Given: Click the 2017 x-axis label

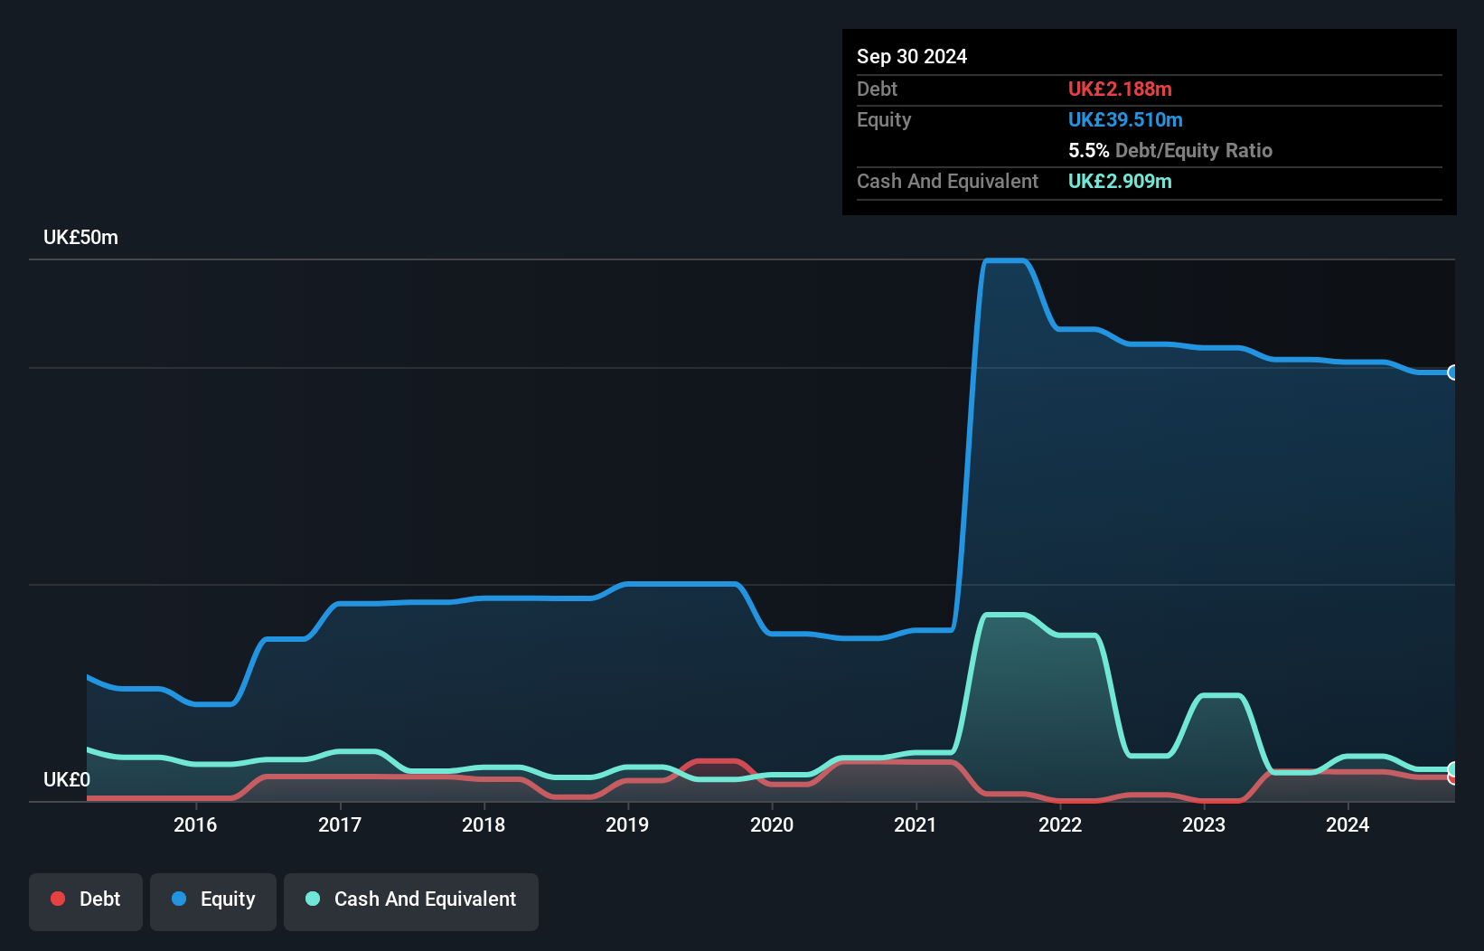Looking at the screenshot, I should 340,824.
